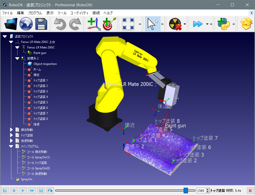Expand the 接近移動 program
Screen dimensions: 255x195
point(11,130)
